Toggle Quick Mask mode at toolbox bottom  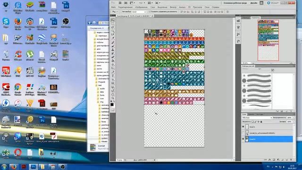tap(113, 110)
